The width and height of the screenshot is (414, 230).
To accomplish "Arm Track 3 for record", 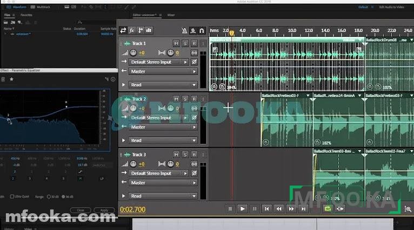I will 194,154.
